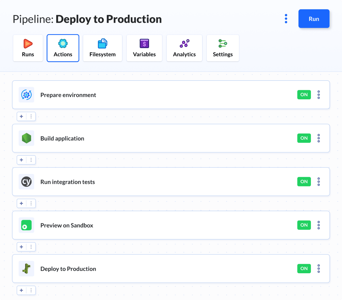
Task: Open pipeline options menu beside Run button
Action: (286, 19)
